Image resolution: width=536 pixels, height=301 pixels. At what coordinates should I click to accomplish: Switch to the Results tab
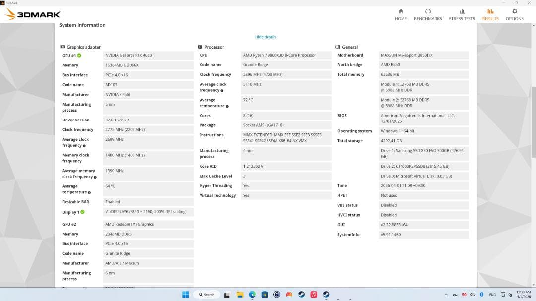pyautogui.click(x=490, y=15)
